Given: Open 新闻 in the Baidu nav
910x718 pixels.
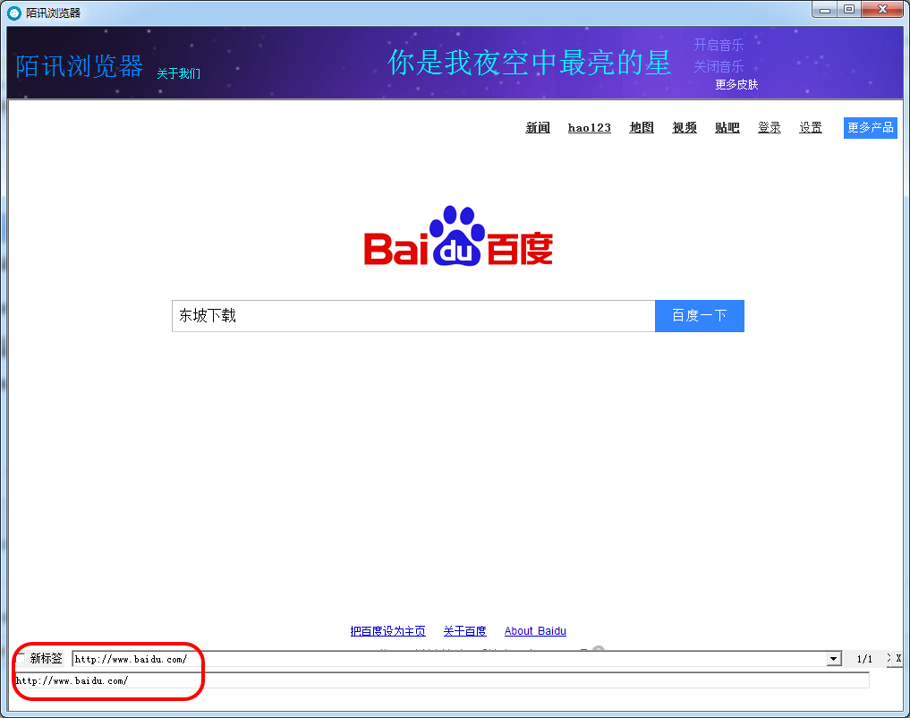Looking at the screenshot, I should coord(538,128).
